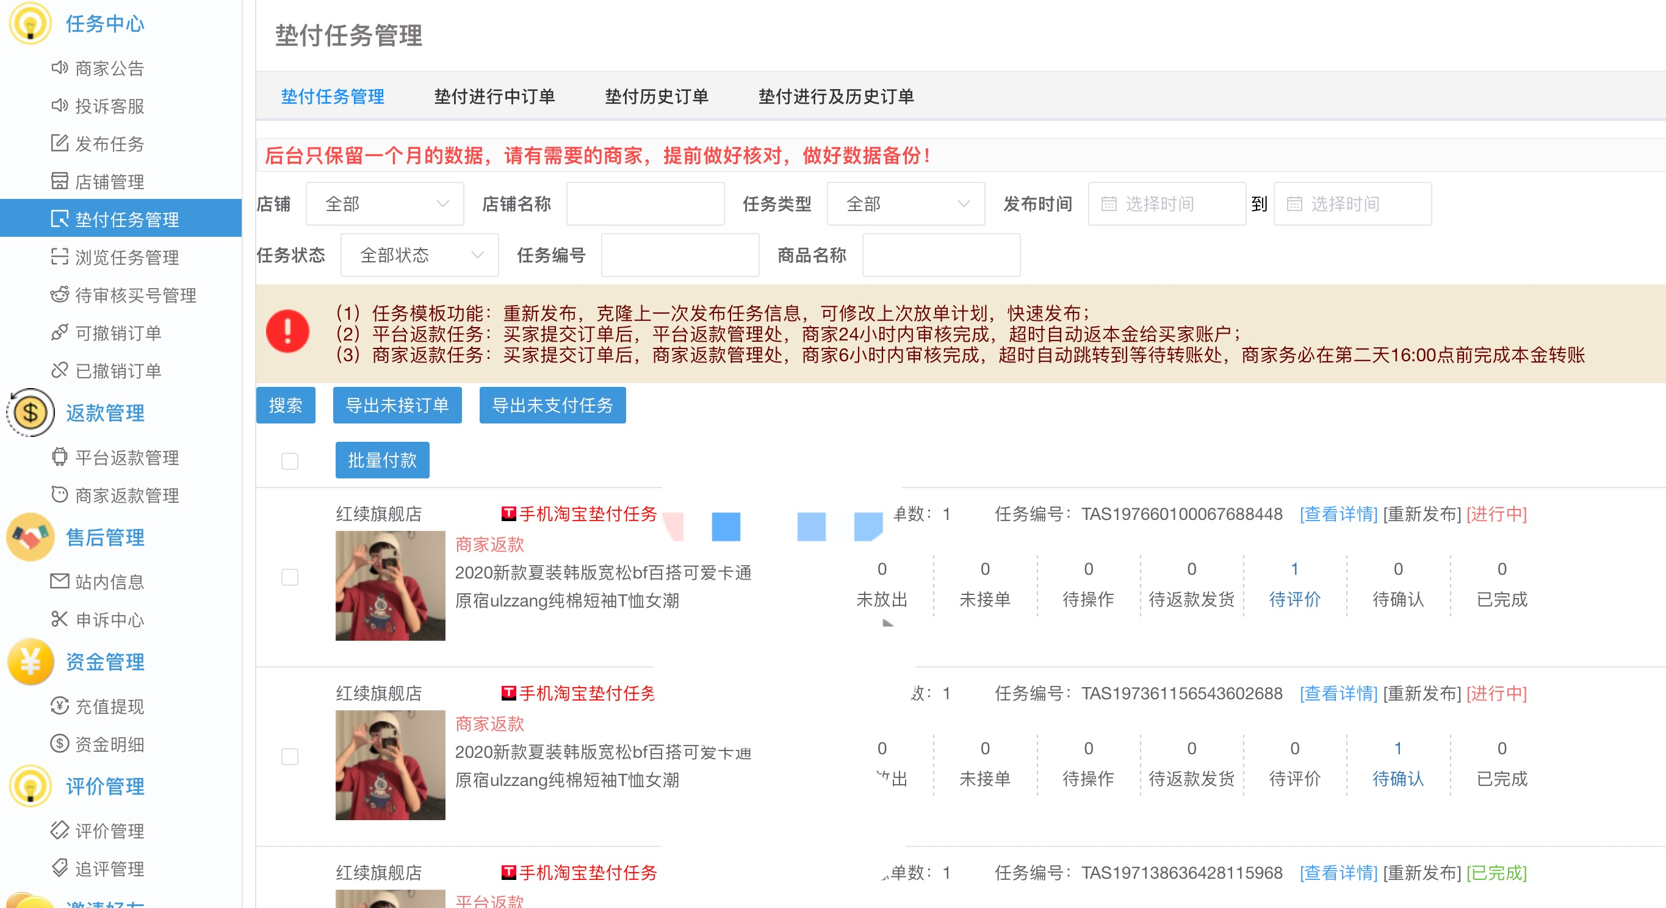Click the 追评管理 tag icon
Image resolution: width=1666 pixels, height=908 pixels.
point(60,868)
